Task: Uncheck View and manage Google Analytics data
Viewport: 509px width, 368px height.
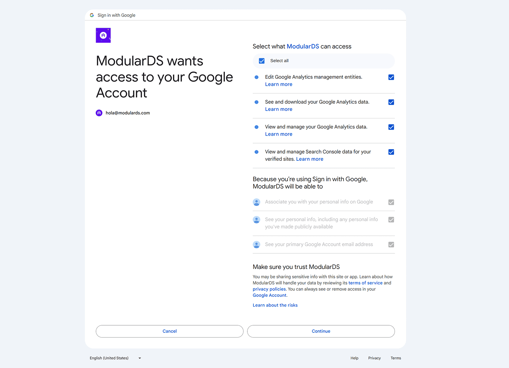Action: (391, 127)
